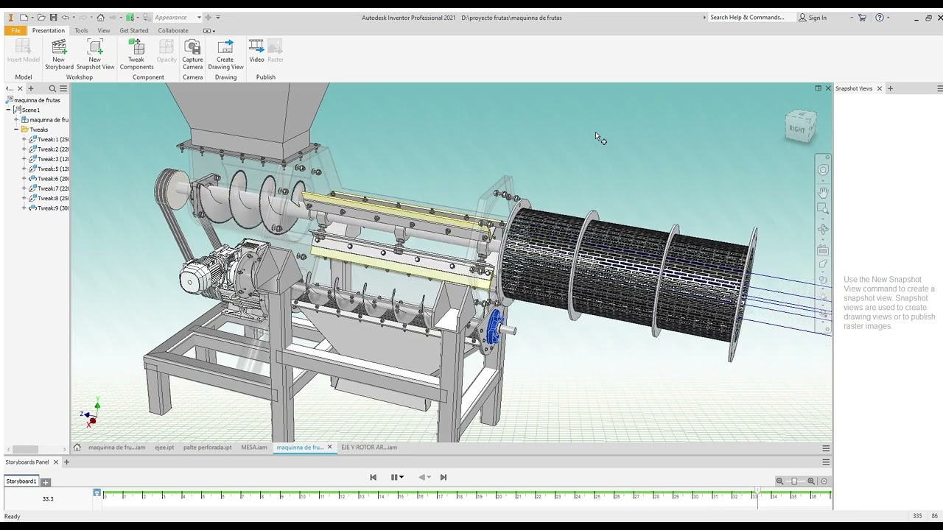The image size is (943, 530).
Task: Select the Storyboard1 tab
Action: tap(21, 481)
